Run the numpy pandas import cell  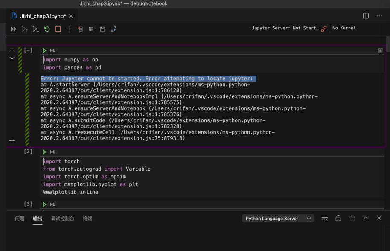[44, 50]
